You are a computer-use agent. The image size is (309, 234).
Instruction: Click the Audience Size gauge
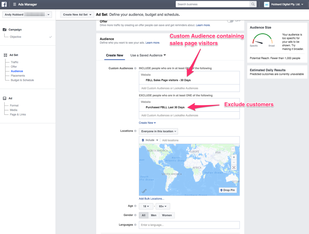[x=263, y=39]
